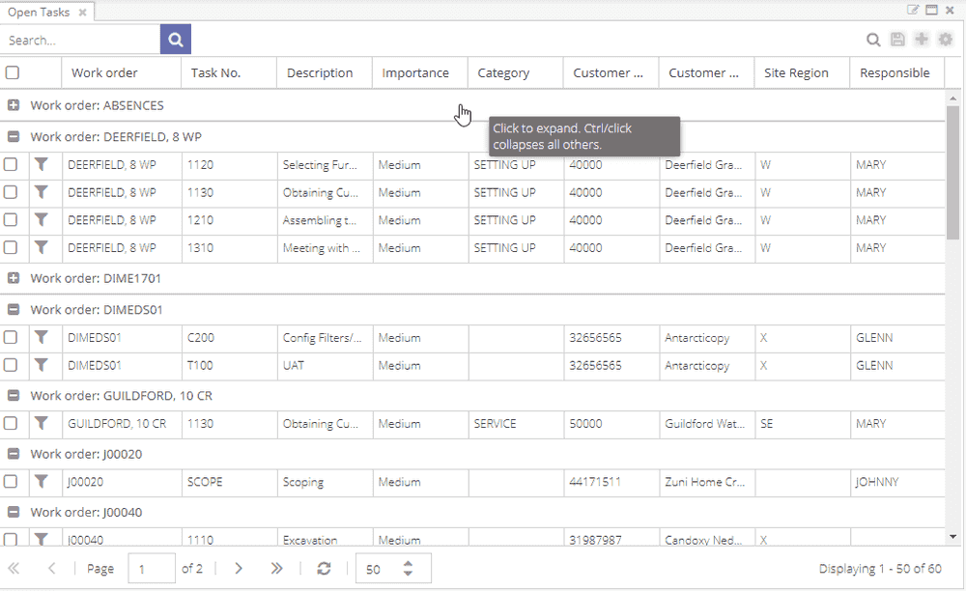
Task: Click the edit panel icon in title bar
Action: (913, 10)
